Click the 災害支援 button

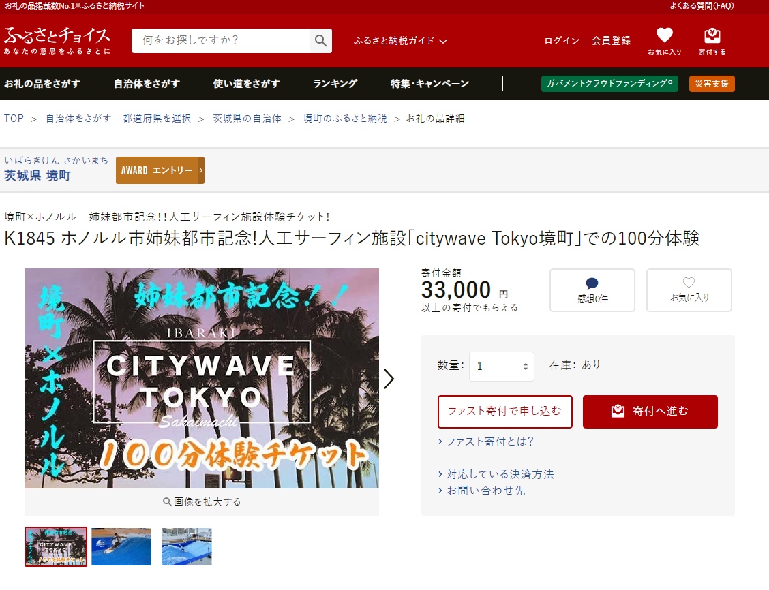click(x=712, y=84)
